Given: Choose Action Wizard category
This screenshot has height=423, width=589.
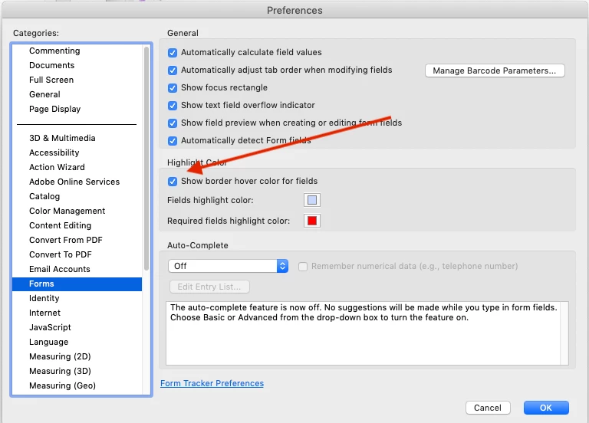Looking at the screenshot, I should [x=77, y=167].
